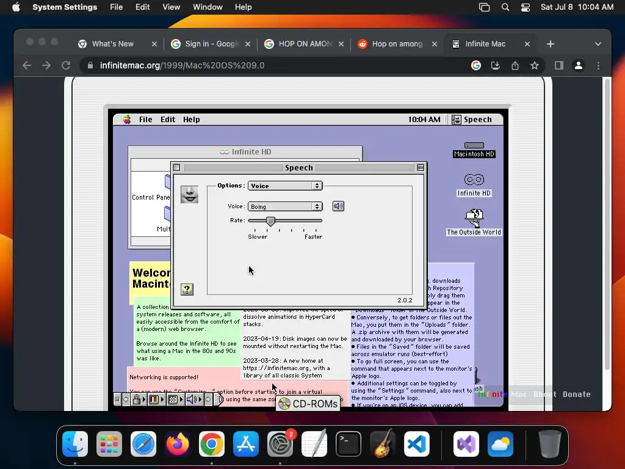Open Visual Studio Code from the Dock

(x=416, y=443)
